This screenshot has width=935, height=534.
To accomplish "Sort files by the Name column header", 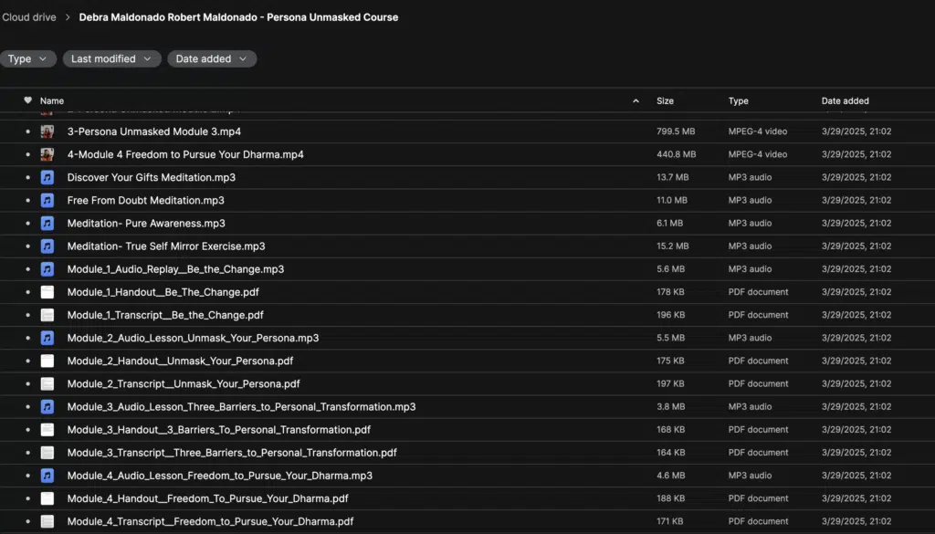I will [52, 100].
